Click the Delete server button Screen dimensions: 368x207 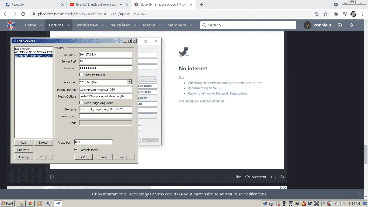[x=43, y=143]
